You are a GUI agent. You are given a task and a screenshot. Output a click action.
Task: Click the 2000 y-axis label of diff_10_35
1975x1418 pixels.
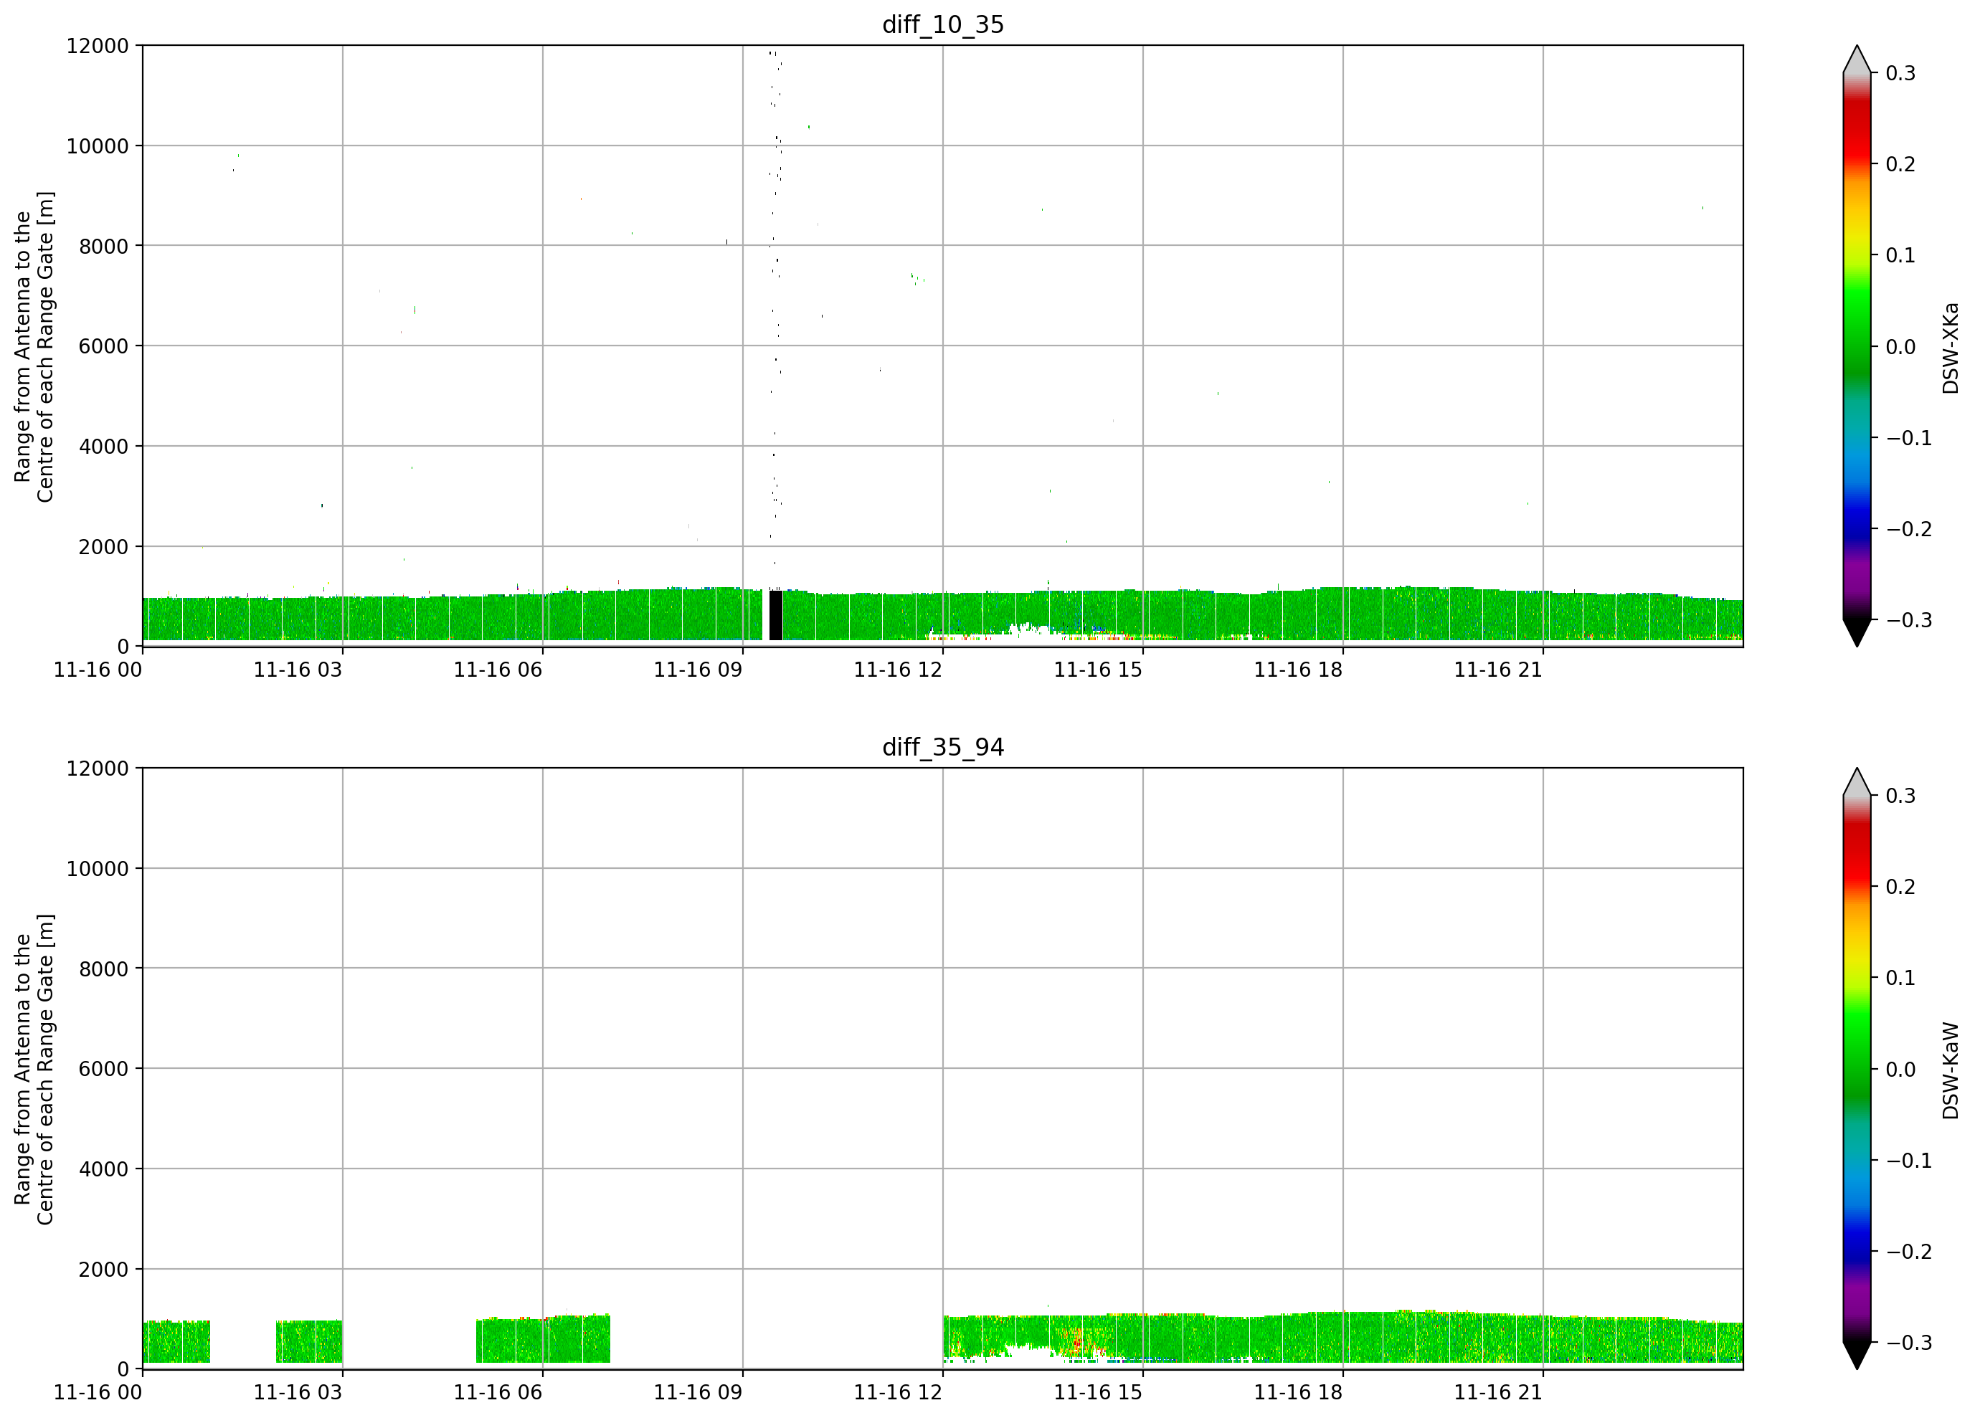[103, 547]
